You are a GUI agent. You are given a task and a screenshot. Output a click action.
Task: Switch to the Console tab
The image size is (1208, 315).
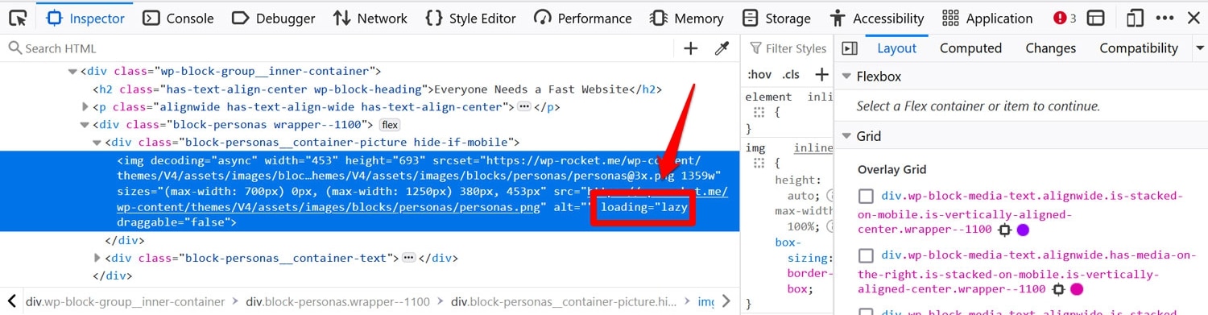point(180,18)
